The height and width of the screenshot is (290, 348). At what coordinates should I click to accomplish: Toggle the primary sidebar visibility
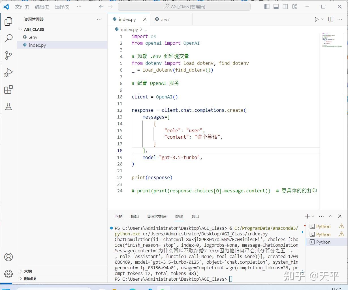[x=266, y=6]
